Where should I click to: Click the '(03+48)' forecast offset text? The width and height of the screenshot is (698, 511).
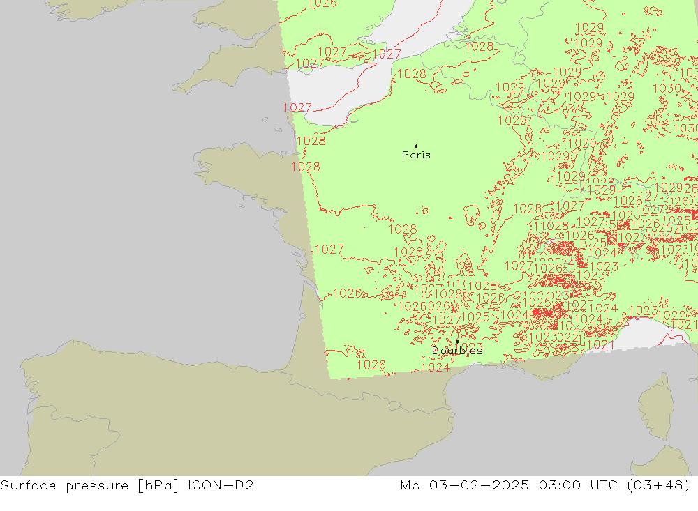coord(658,485)
